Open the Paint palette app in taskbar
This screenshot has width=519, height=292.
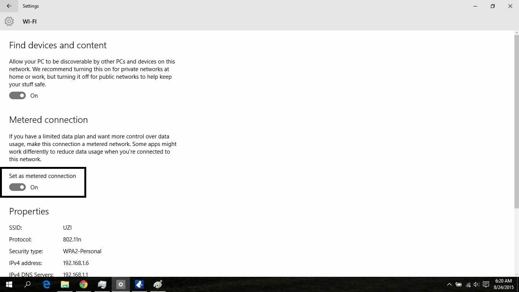[158, 284]
